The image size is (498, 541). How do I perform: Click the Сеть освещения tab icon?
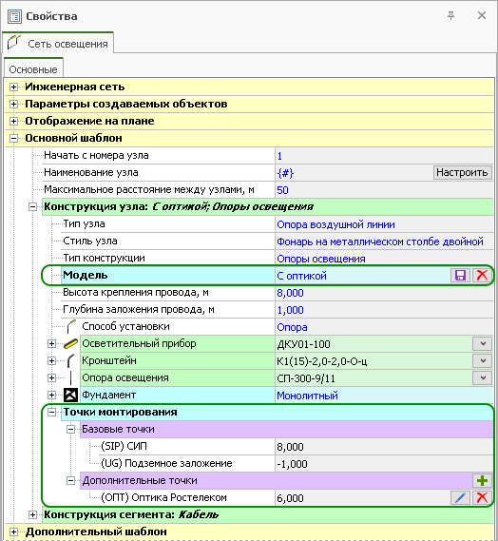pyautogui.click(x=14, y=43)
